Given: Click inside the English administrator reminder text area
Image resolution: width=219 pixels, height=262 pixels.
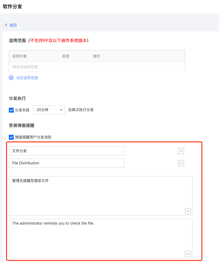Looking at the screenshot, I should (101, 239).
